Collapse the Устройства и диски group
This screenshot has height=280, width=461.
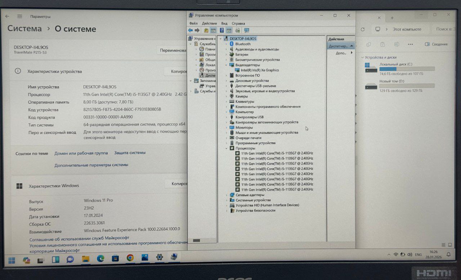(x=362, y=58)
